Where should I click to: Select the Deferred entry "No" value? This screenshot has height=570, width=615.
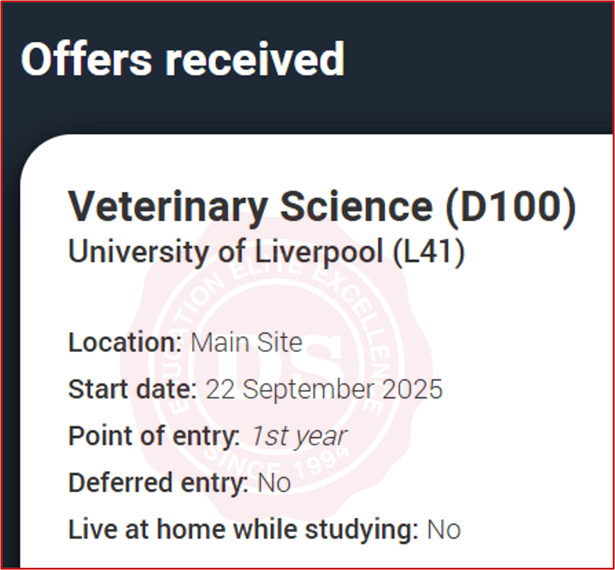point(274,483)
